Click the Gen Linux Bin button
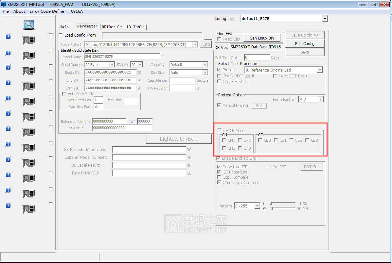 point(261,38)
